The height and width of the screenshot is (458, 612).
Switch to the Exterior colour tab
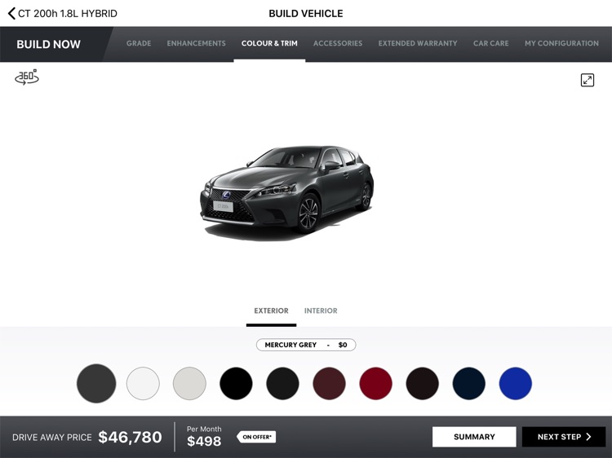pos(271,311)
